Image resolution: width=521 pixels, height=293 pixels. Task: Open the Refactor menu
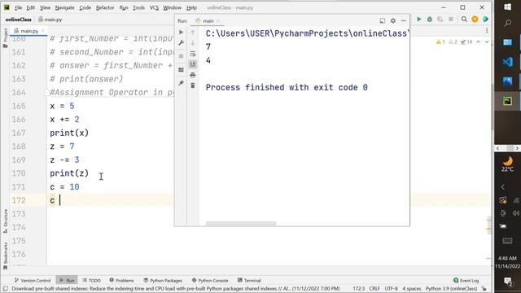[x=105, y=7]
